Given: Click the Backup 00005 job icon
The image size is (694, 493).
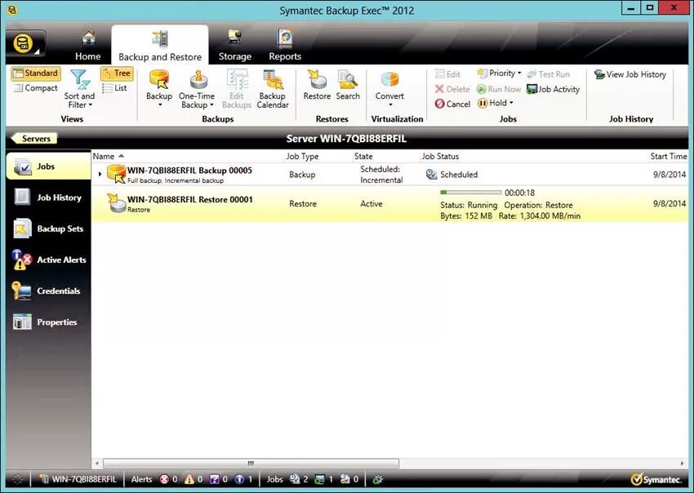Looking at the screenshot, I should [x=117, y=174].
